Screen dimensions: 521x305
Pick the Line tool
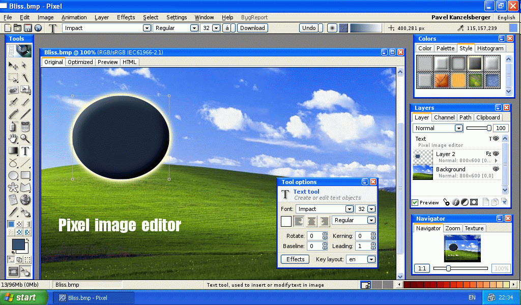25,163
